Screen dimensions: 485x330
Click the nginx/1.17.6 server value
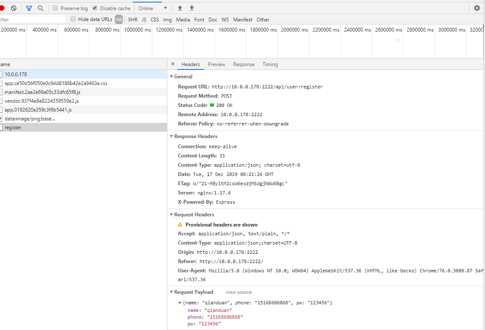214,193
